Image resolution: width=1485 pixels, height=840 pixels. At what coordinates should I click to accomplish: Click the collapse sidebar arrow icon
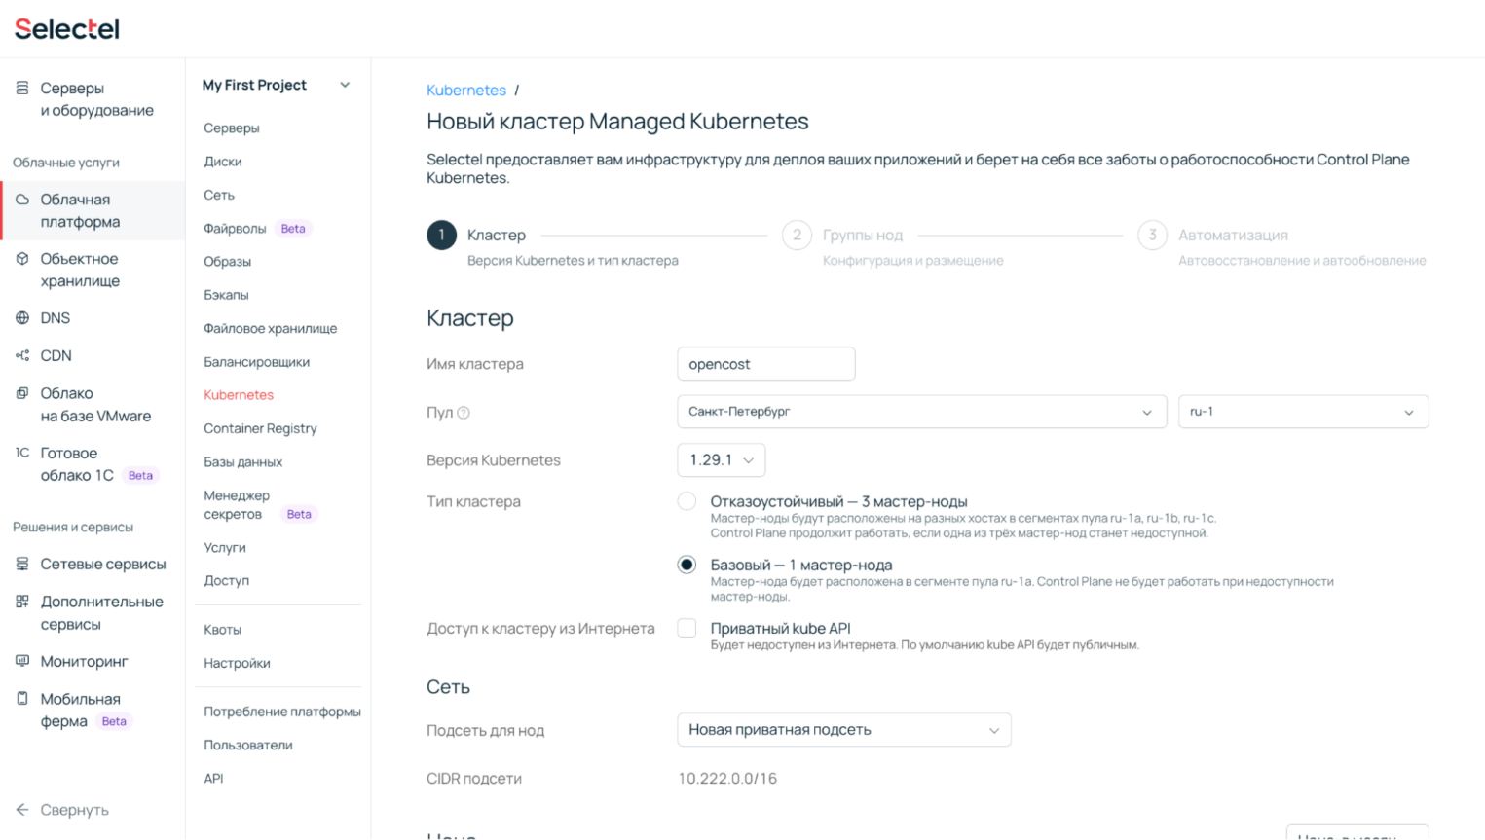tap(22, 810)
